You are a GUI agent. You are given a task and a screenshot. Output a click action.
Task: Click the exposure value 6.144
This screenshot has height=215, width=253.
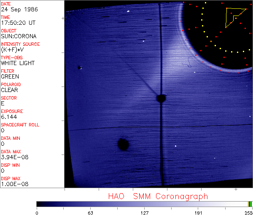(9, 117)
